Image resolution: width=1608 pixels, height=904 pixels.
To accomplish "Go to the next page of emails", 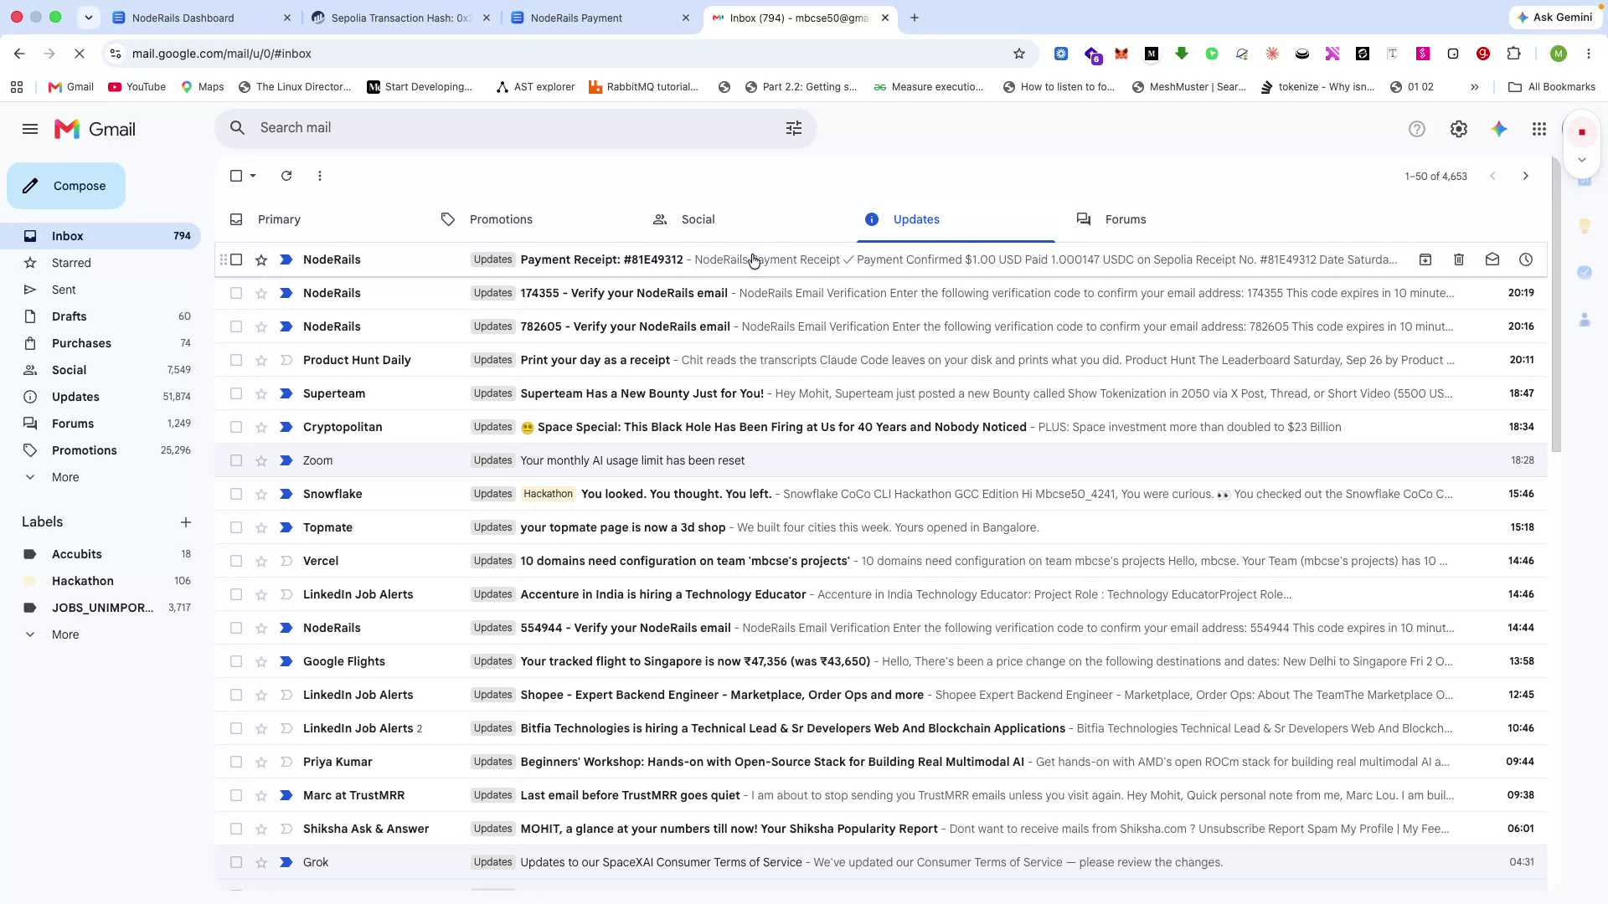I will point(1525,176).
